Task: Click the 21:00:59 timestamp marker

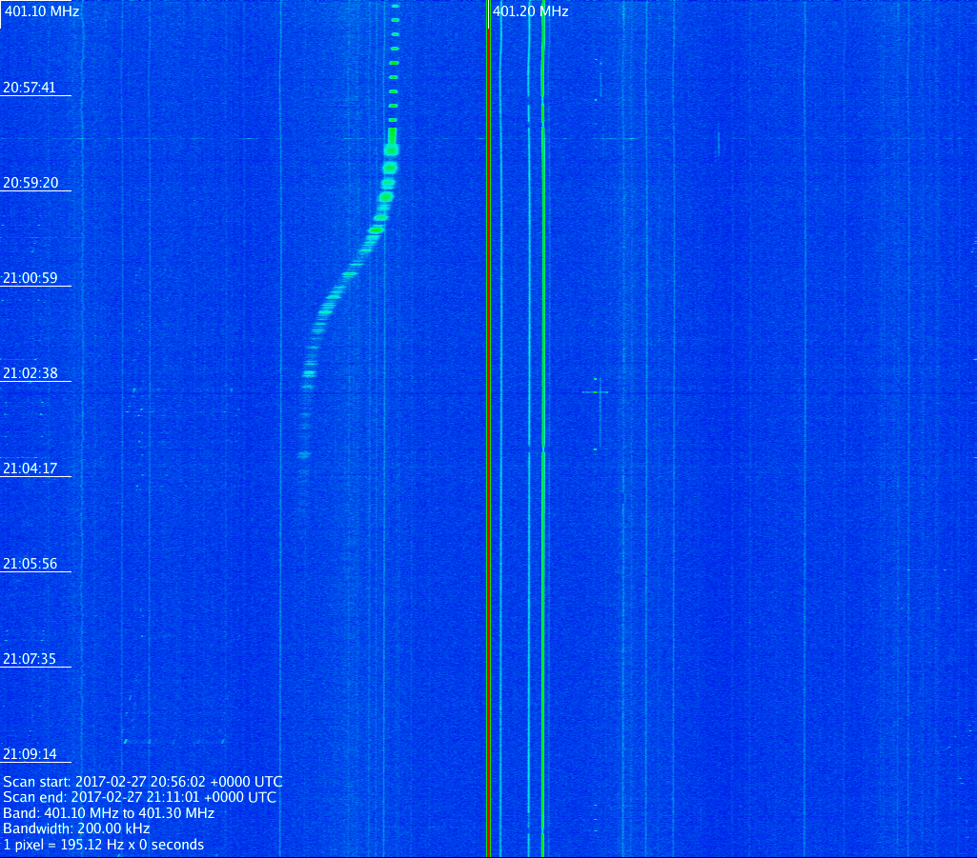Action: click(x=30, y=278)
